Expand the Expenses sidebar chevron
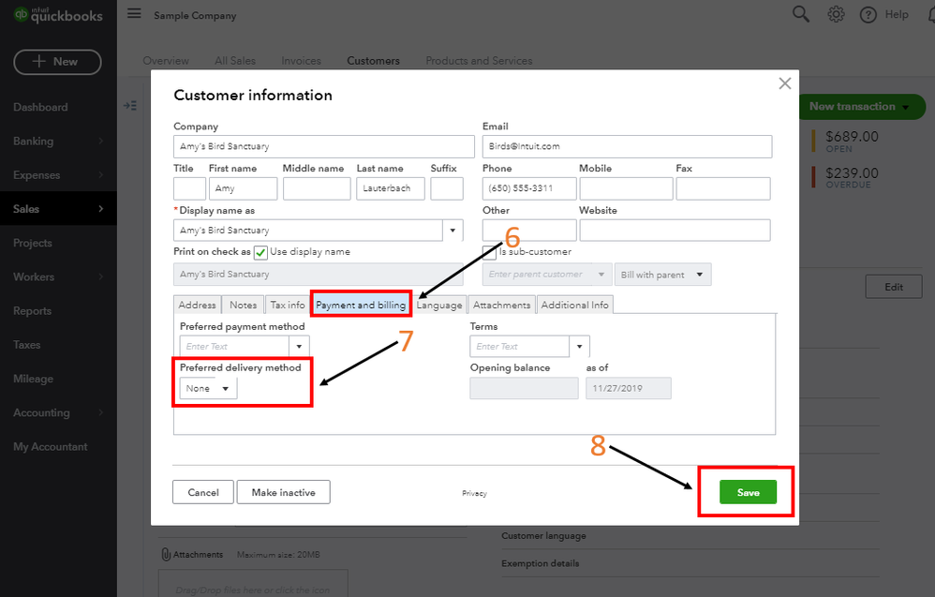The width and height of the screenshot is (935, 597). [100, 175]
